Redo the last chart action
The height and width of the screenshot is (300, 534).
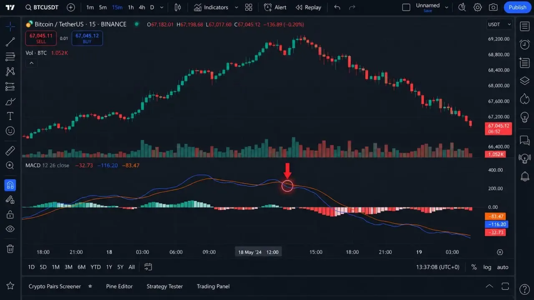click(x=352, y=7)
